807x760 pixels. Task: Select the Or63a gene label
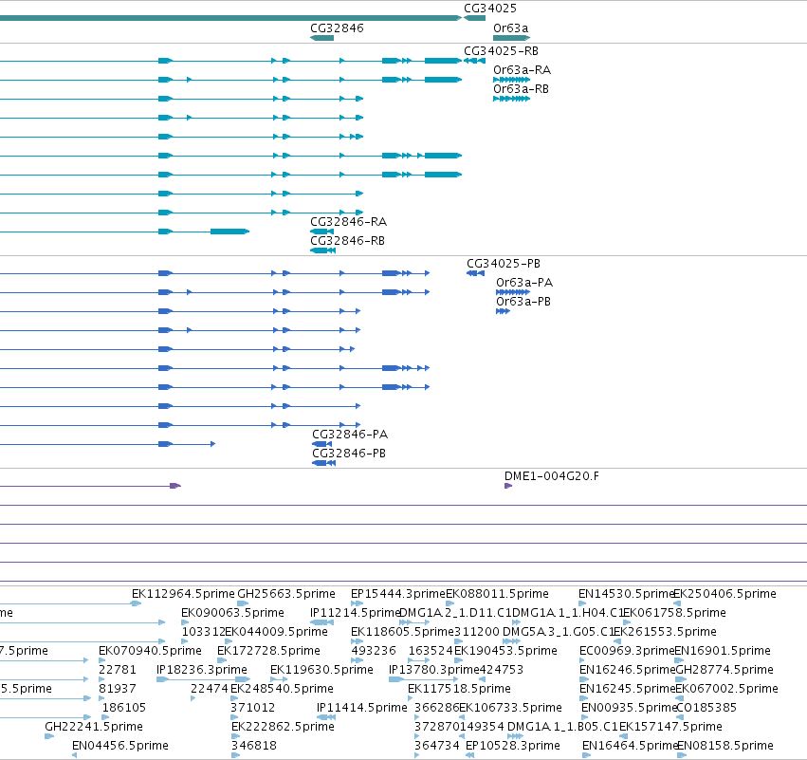510,28
